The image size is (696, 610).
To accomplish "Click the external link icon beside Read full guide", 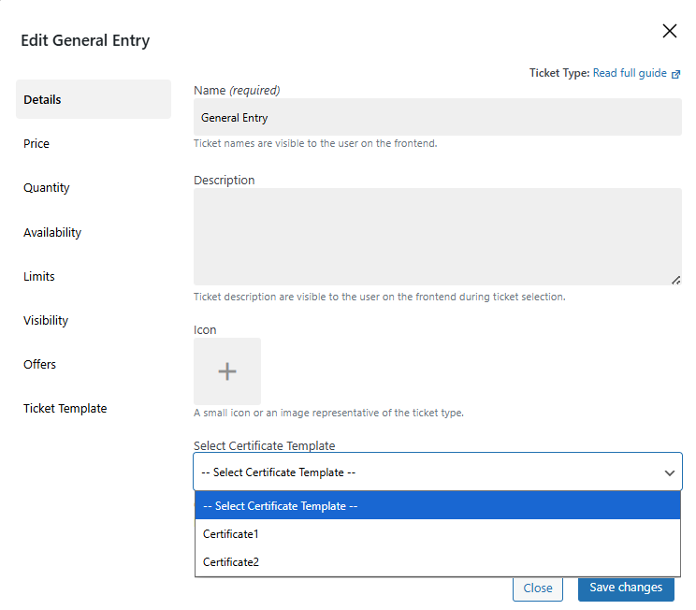I will 676,74.
